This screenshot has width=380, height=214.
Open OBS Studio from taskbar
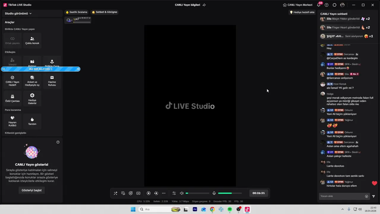(238, 209)
